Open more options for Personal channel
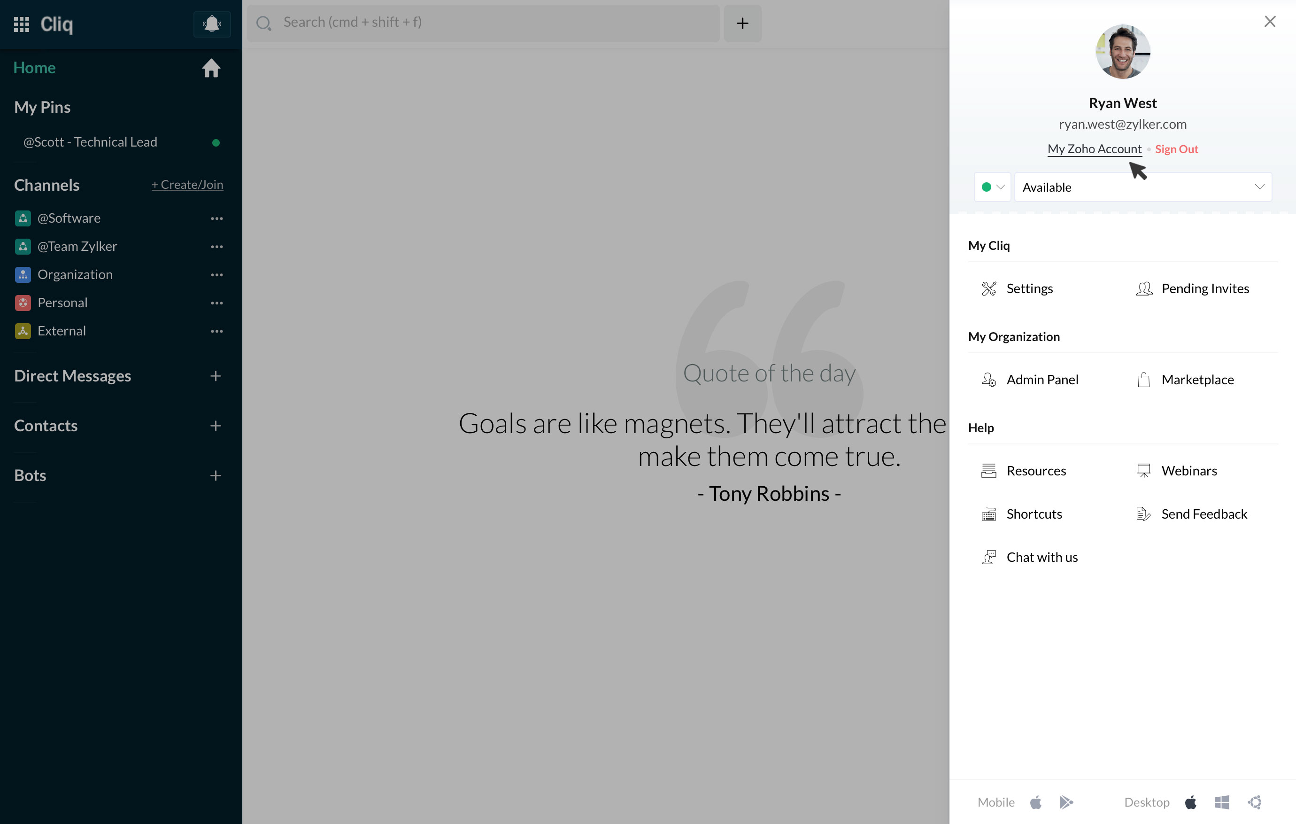The image size is (1296, 824). click(217, 303)
